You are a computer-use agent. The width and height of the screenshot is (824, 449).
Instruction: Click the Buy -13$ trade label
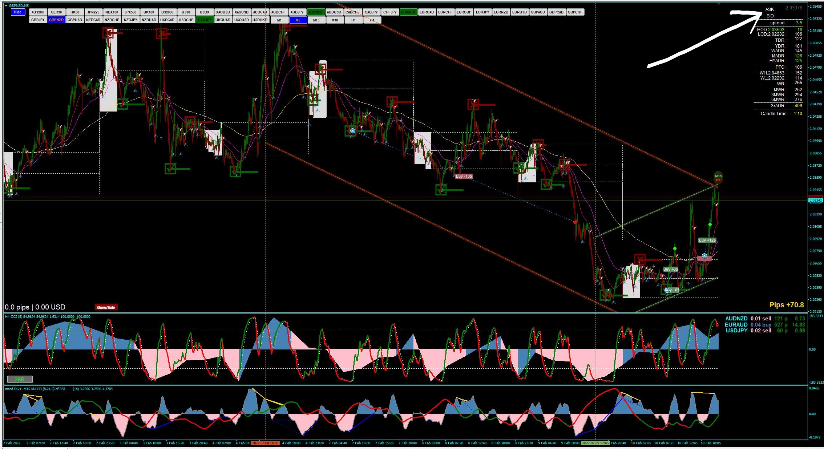464,176
